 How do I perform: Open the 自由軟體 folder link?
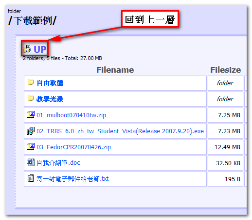50,83
